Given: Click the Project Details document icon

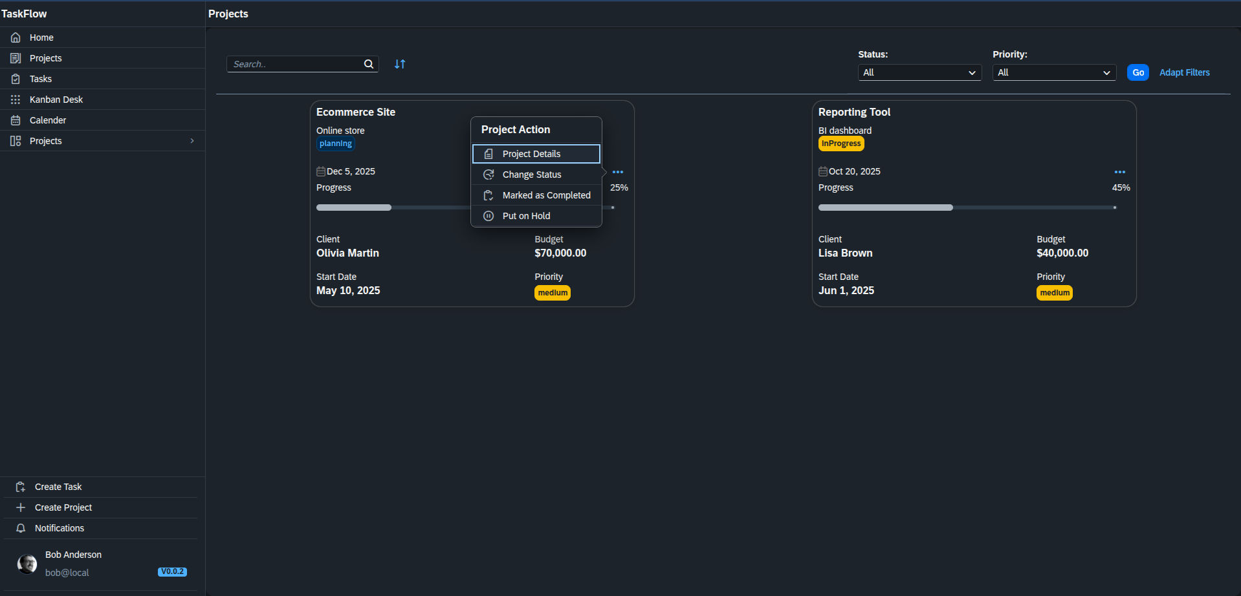Looking at the screenshot, I should click(x=489, y=154).
